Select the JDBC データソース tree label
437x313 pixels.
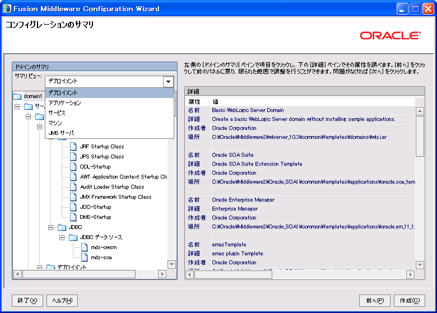(x=101, y=237)
